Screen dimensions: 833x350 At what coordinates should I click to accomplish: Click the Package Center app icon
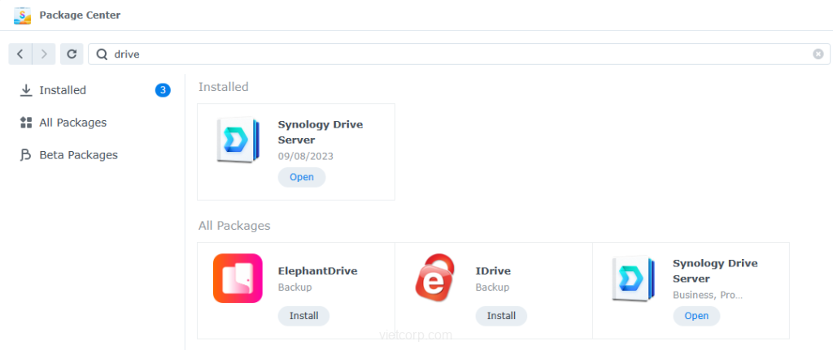pyautogui.click(x=23, y=15)
